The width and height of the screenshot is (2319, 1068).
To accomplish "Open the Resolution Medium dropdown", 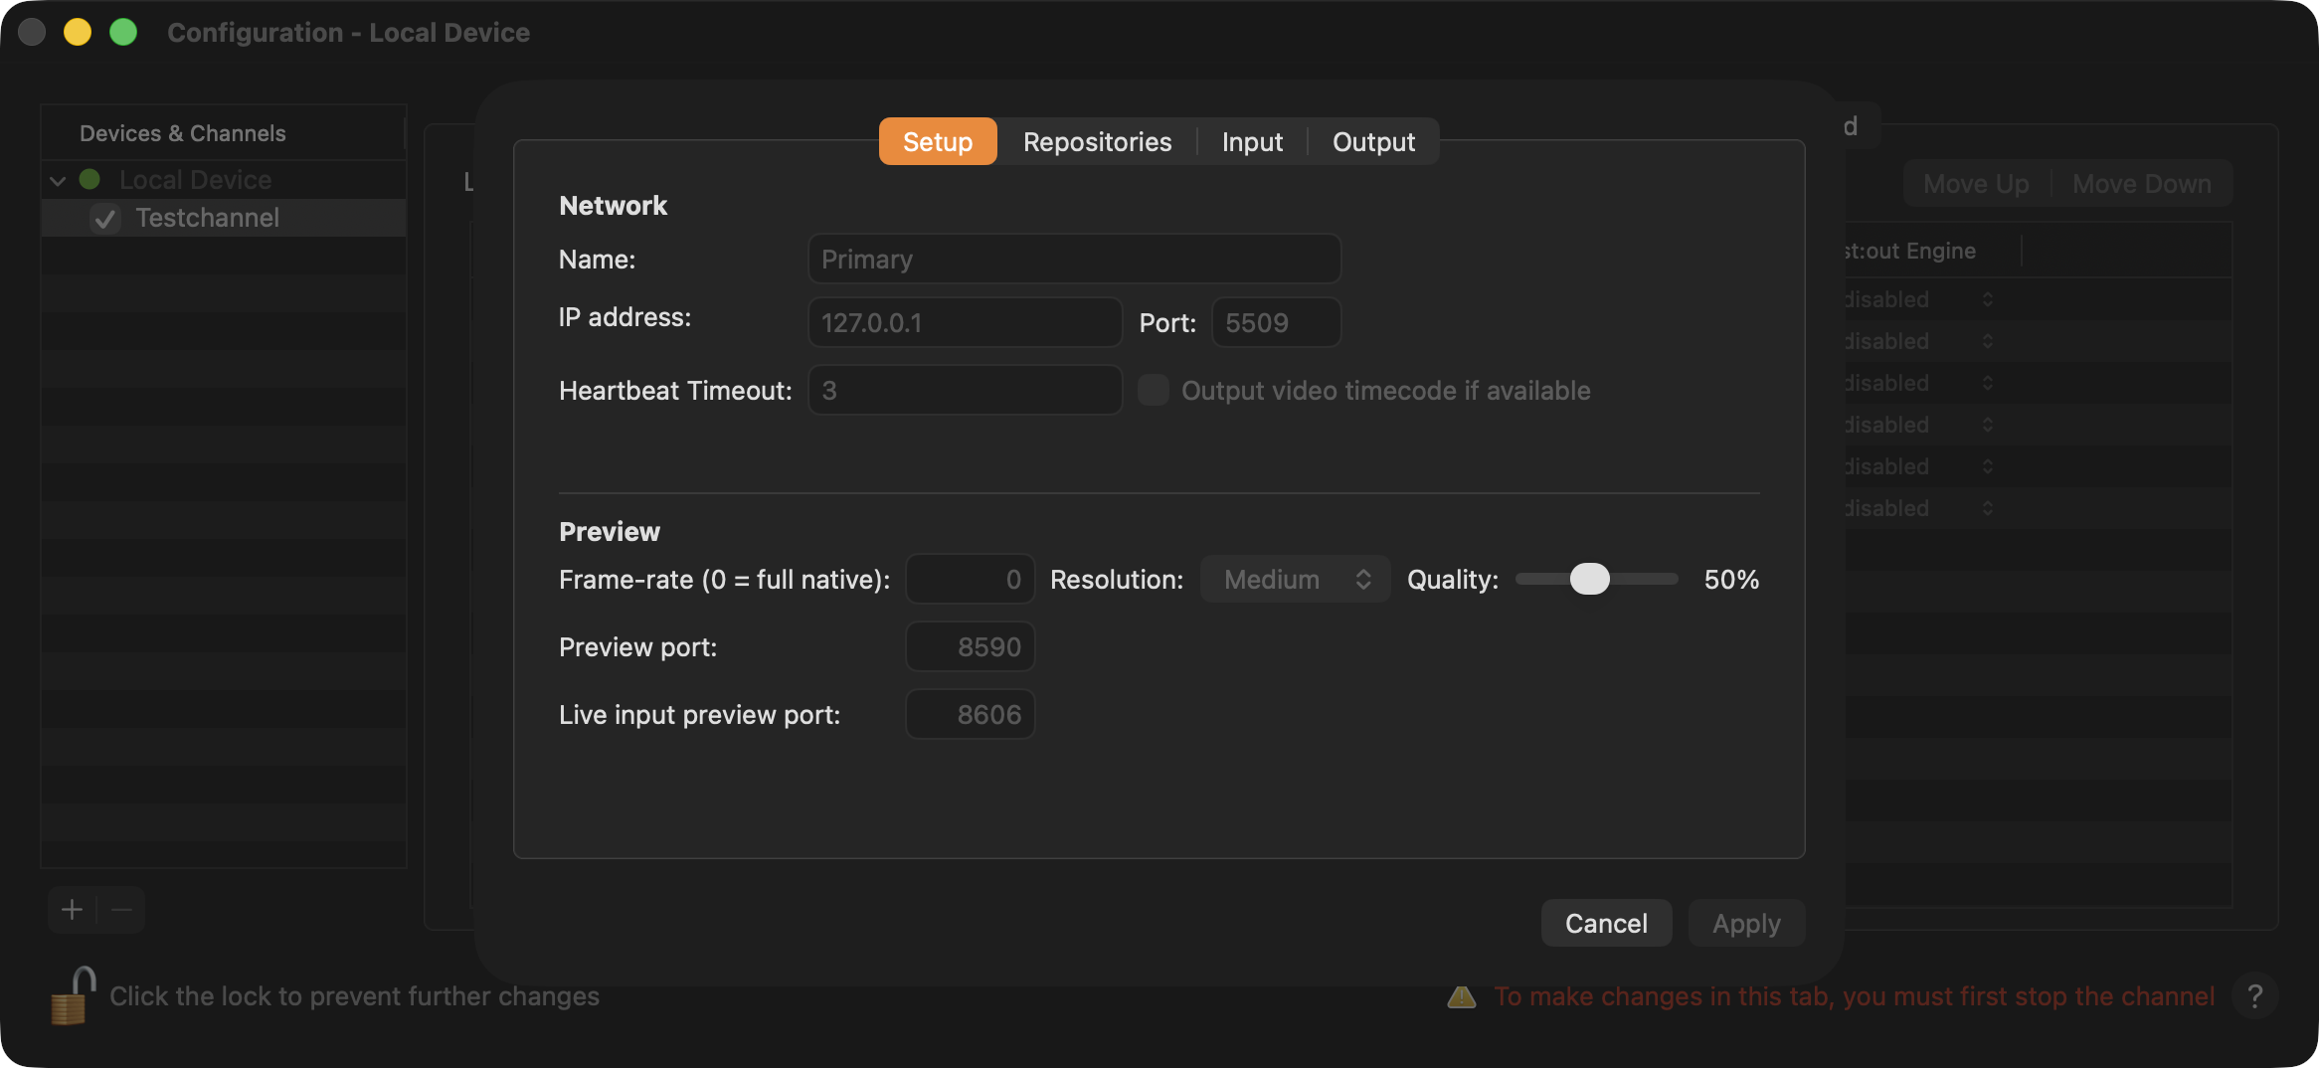I will click(x=1295, y=579).
